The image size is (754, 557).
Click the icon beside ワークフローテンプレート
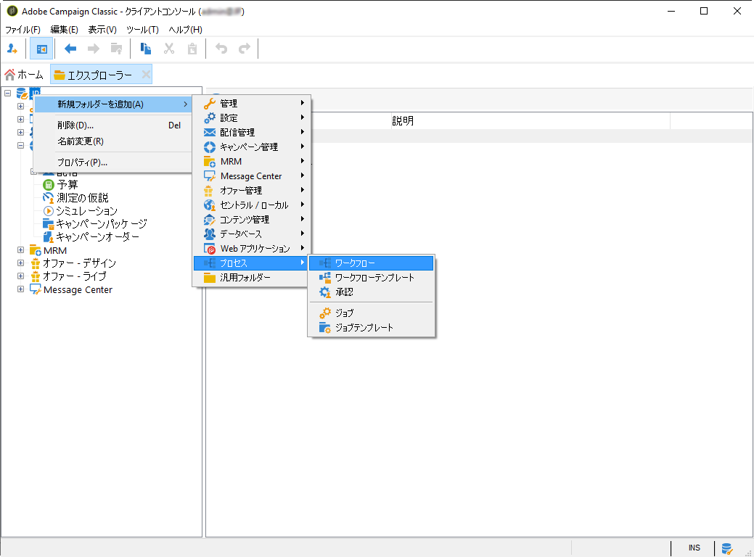[x=325, y=277]
